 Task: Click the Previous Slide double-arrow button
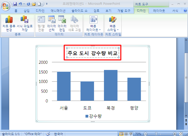click(186, 120)
